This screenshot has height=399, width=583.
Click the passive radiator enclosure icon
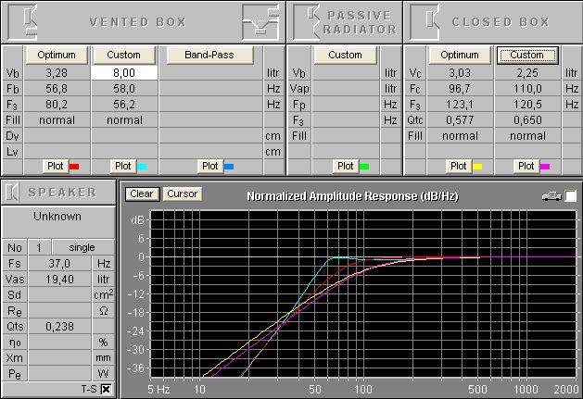tap(307, 22)
